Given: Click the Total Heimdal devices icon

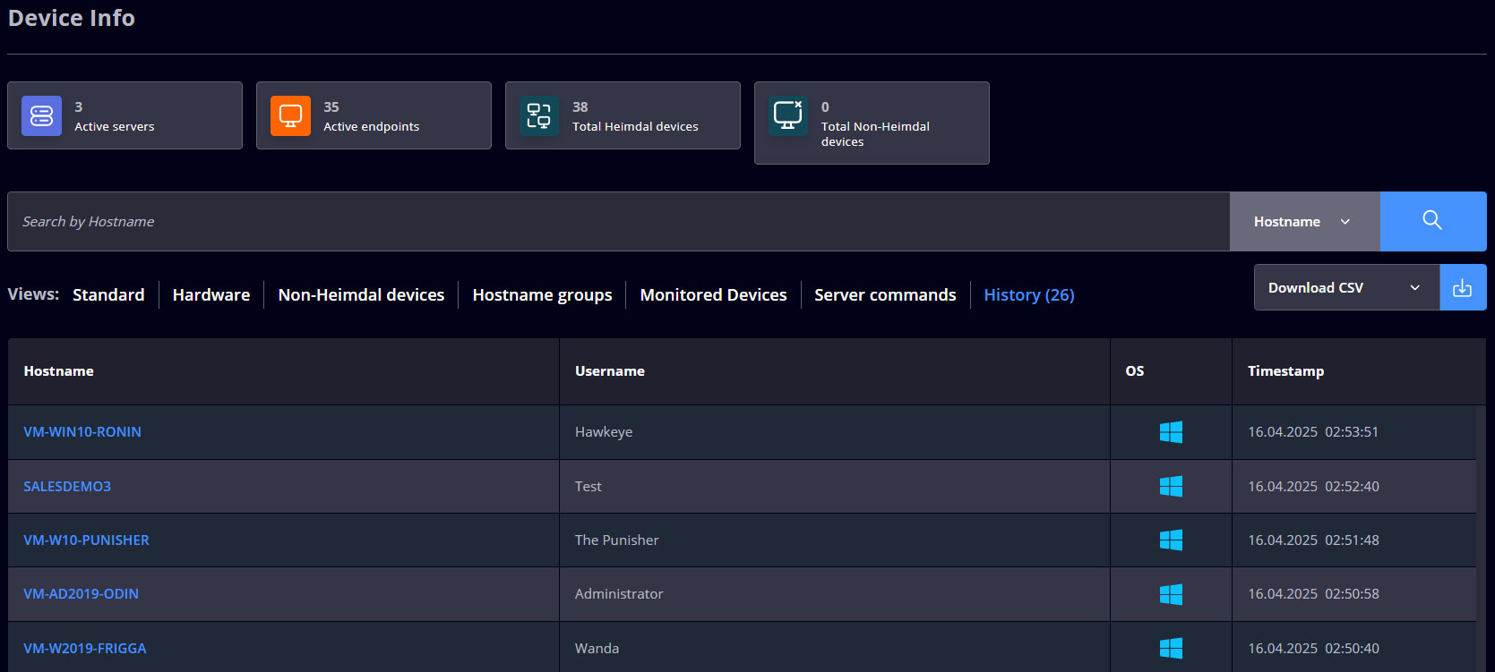Looking at the screenshot, I should [x=539, y=115].
